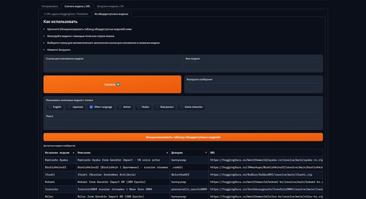This screenshot has height=199, width=366.
Task: Check the Game character tag box
Action: click(x=182, y=107)
